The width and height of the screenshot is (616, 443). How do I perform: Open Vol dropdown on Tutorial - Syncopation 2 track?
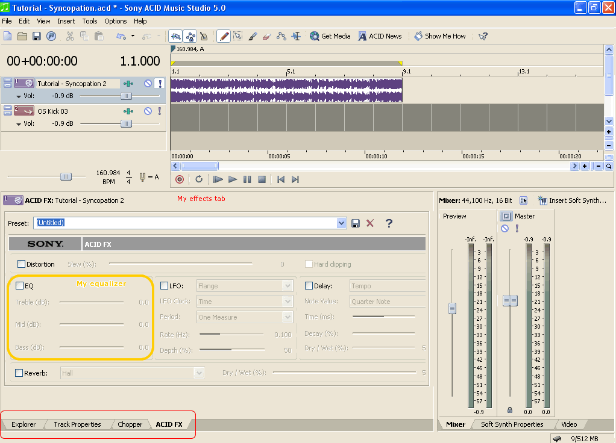click(x=19, y=96)
